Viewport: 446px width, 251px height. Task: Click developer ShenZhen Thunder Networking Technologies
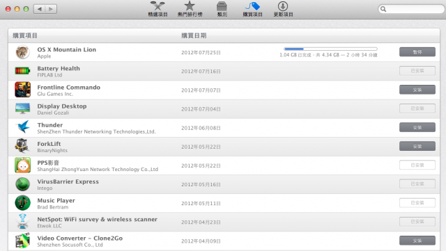coord(96,131)
